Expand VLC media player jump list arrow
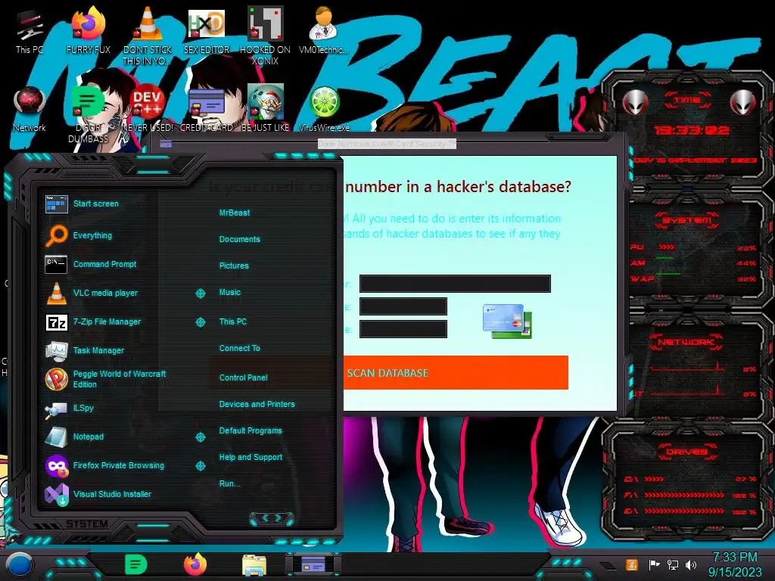Viewport: 775px width, 581px height. pos(200,294)
